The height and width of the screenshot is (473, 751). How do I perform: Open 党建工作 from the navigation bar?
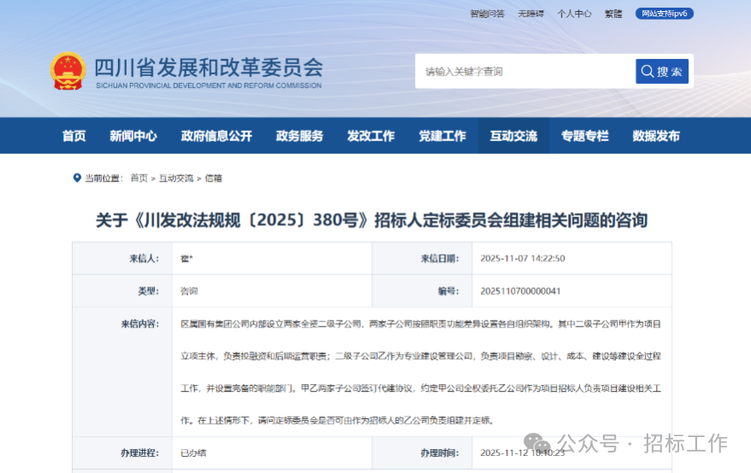click(x=442, y=136)
